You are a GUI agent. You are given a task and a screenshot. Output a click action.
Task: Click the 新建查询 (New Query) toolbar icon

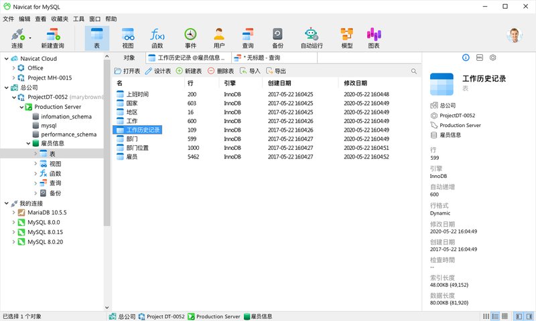[53, 37]
